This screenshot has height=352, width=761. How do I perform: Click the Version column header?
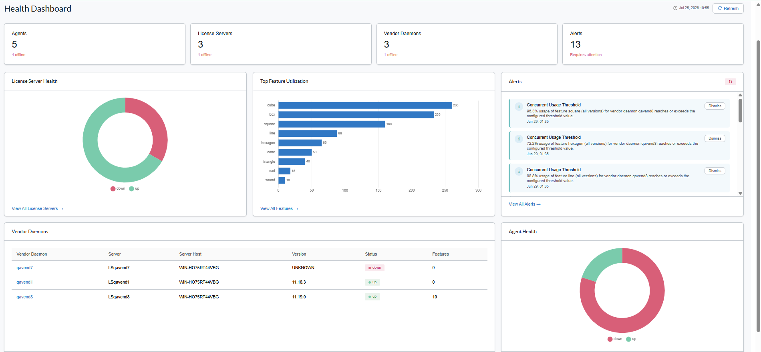(299, 254)
